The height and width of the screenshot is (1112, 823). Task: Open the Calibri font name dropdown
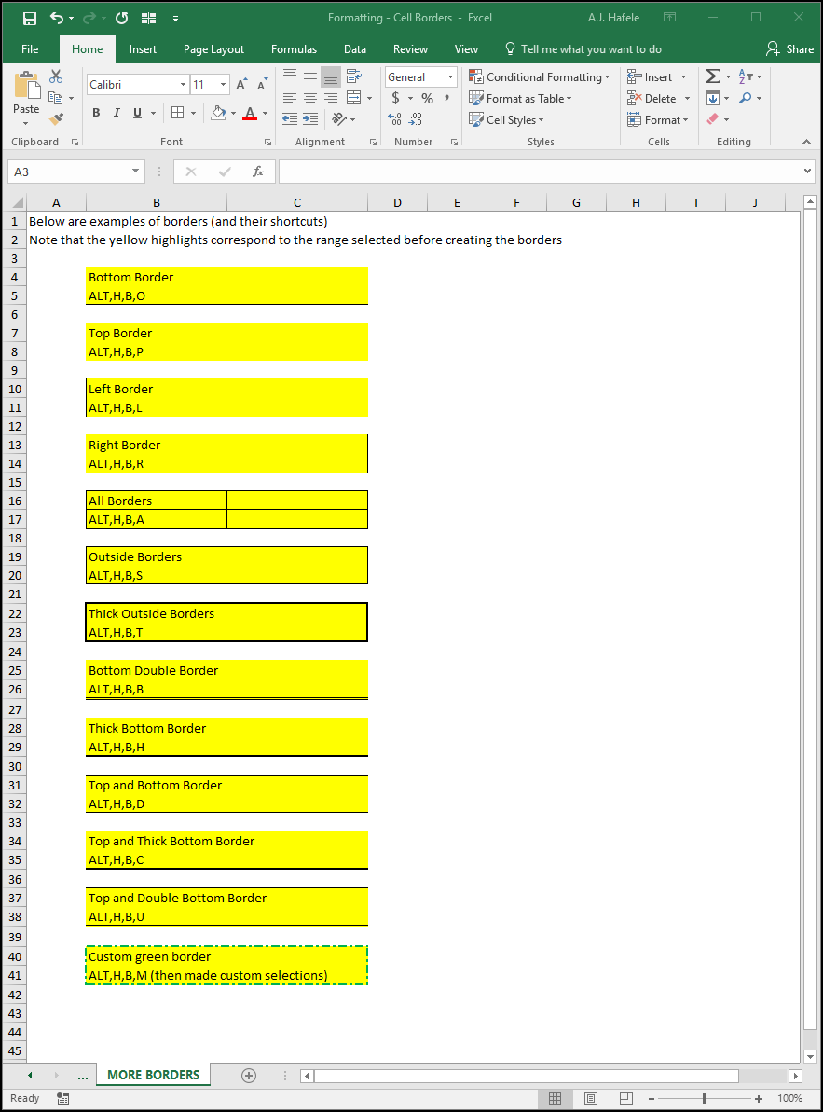click(x=183, y=85)
